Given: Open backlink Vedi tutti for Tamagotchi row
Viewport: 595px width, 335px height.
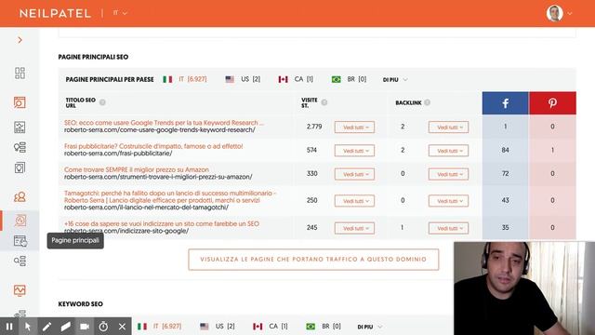Looking at the screenshot, I should [x=448, y=201].
